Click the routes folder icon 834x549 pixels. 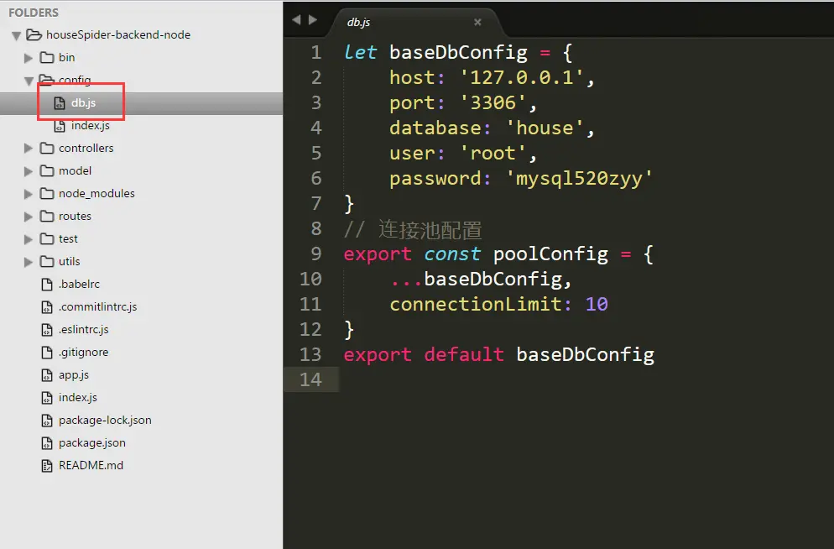47,216
